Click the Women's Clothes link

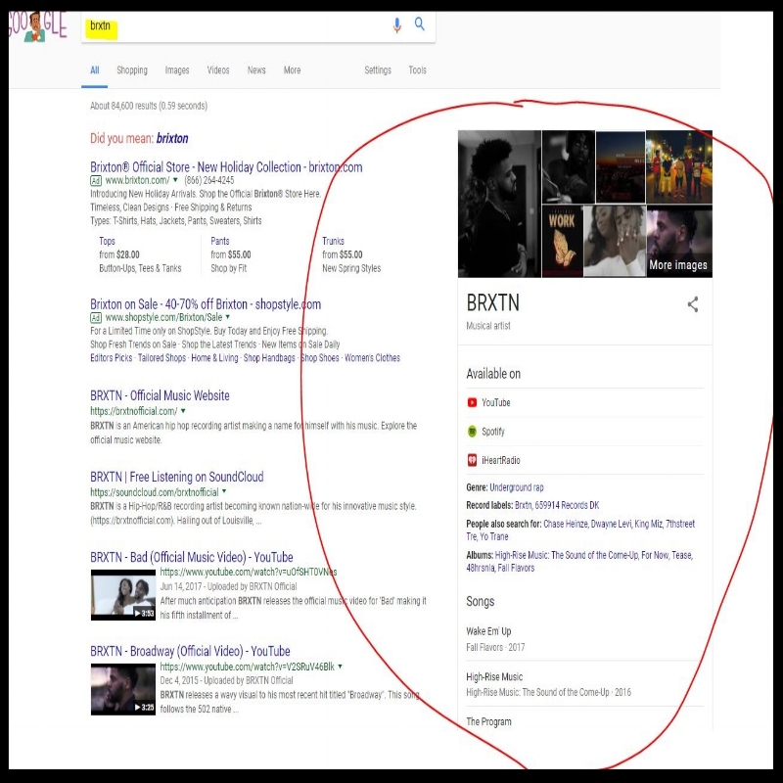tap(372, 357)
